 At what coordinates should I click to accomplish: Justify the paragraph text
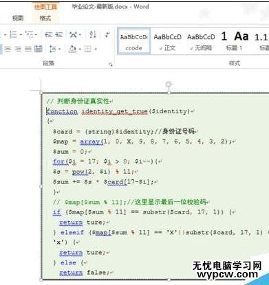click(x=28, y=49)
